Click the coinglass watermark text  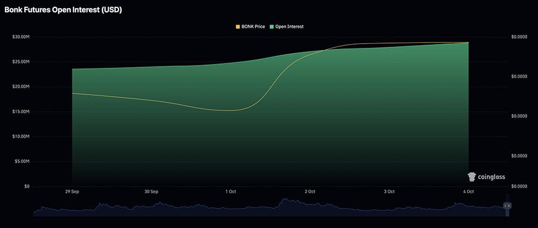[x=491, y=177]
